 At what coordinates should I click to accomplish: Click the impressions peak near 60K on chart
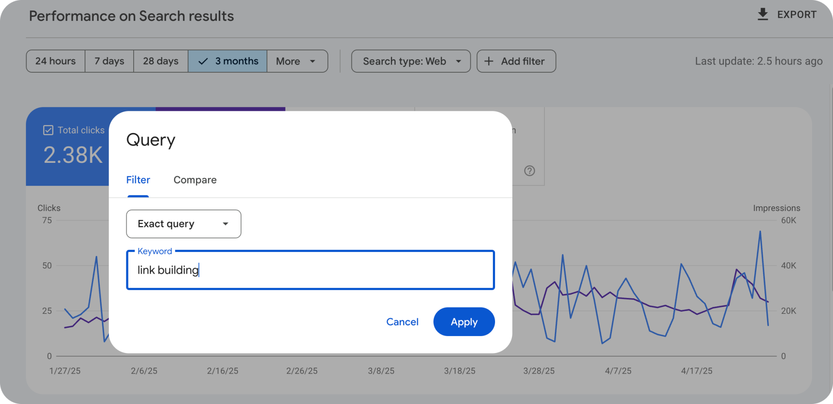tap(760, 232)
